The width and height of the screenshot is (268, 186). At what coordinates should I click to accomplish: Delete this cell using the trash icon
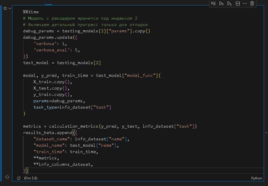(252, 3)
